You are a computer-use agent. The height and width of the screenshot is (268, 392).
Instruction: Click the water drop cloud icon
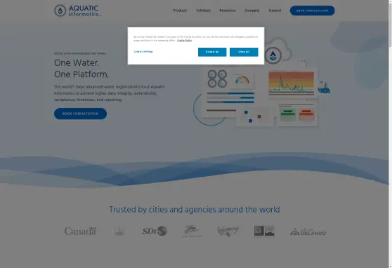click(273, 55)
